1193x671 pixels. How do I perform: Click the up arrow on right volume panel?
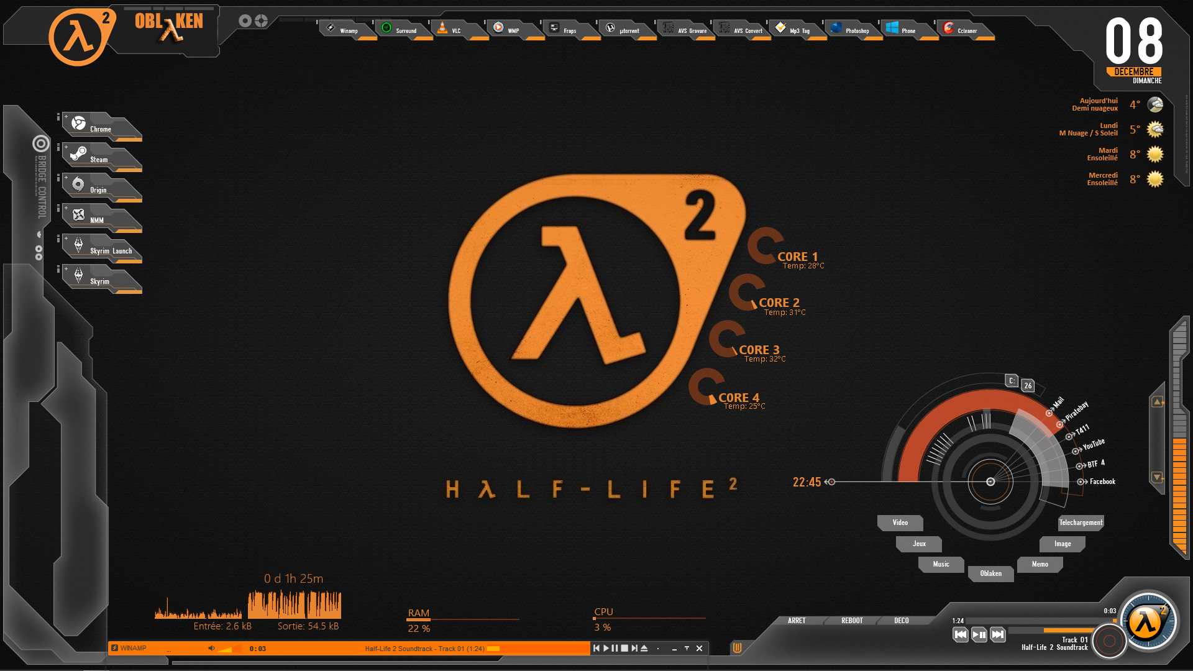pos(1158,402)
